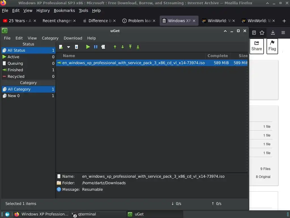Open the desktop application menu in the taskbar

coord(7,214)
